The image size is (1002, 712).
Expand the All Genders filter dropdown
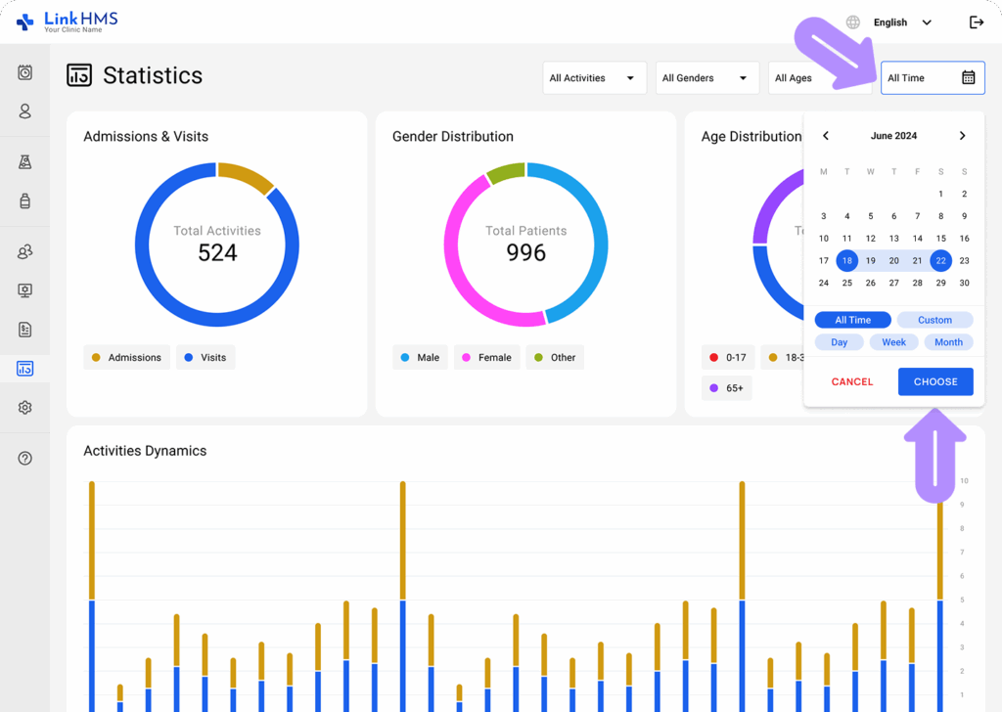tap(706, 77)
